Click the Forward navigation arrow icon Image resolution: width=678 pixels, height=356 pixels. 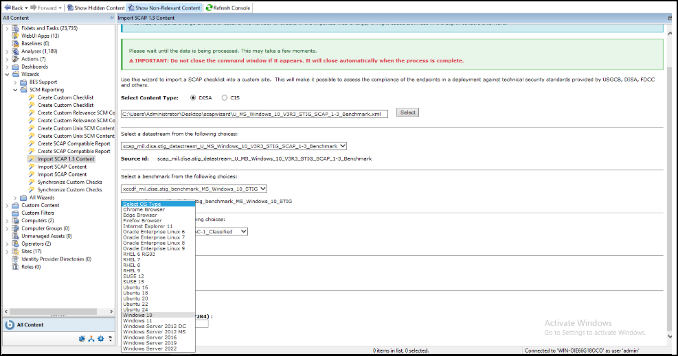point(34,8)
